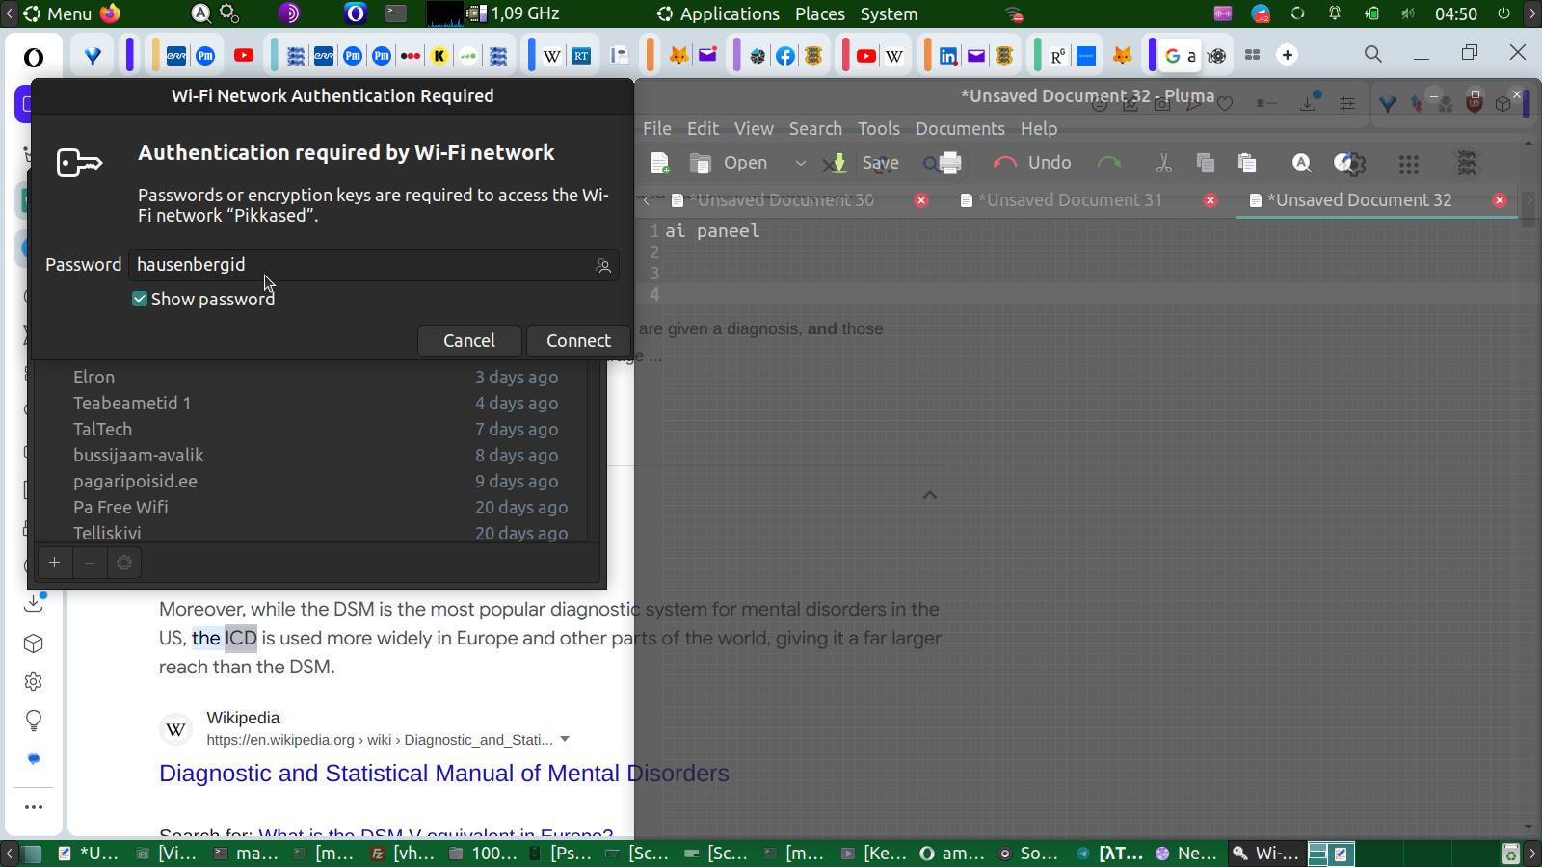Cancel the Wi-Fi authentication dialog
This screenshot has height=867, width=1542.
[x=469, y=341]
